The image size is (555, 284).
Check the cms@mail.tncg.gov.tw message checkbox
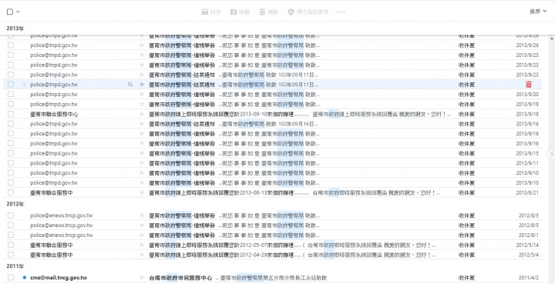pos(11,277)
